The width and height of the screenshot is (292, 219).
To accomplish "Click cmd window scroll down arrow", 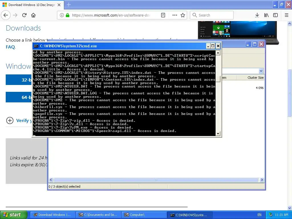I will [218, 133].
